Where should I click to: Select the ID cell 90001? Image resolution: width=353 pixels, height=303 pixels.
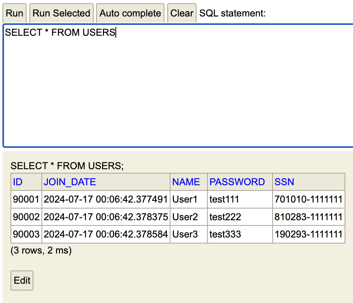point(26,199)
